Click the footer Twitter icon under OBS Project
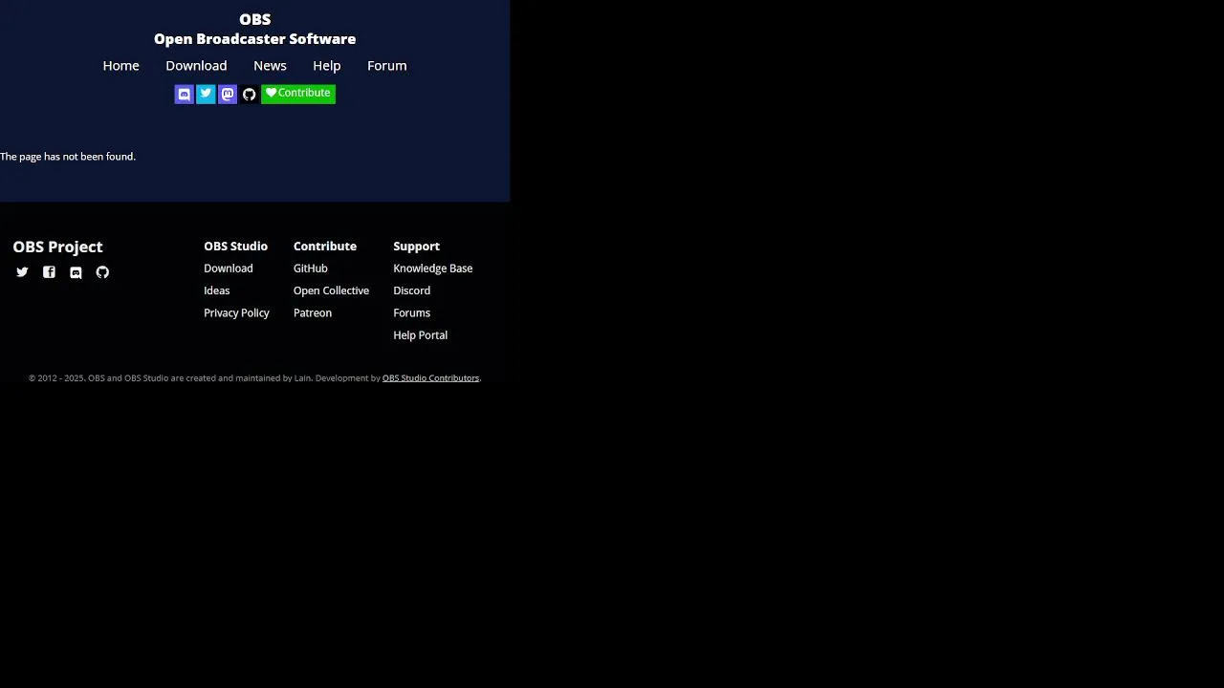The image size is (1224, 688). point(22,272)
